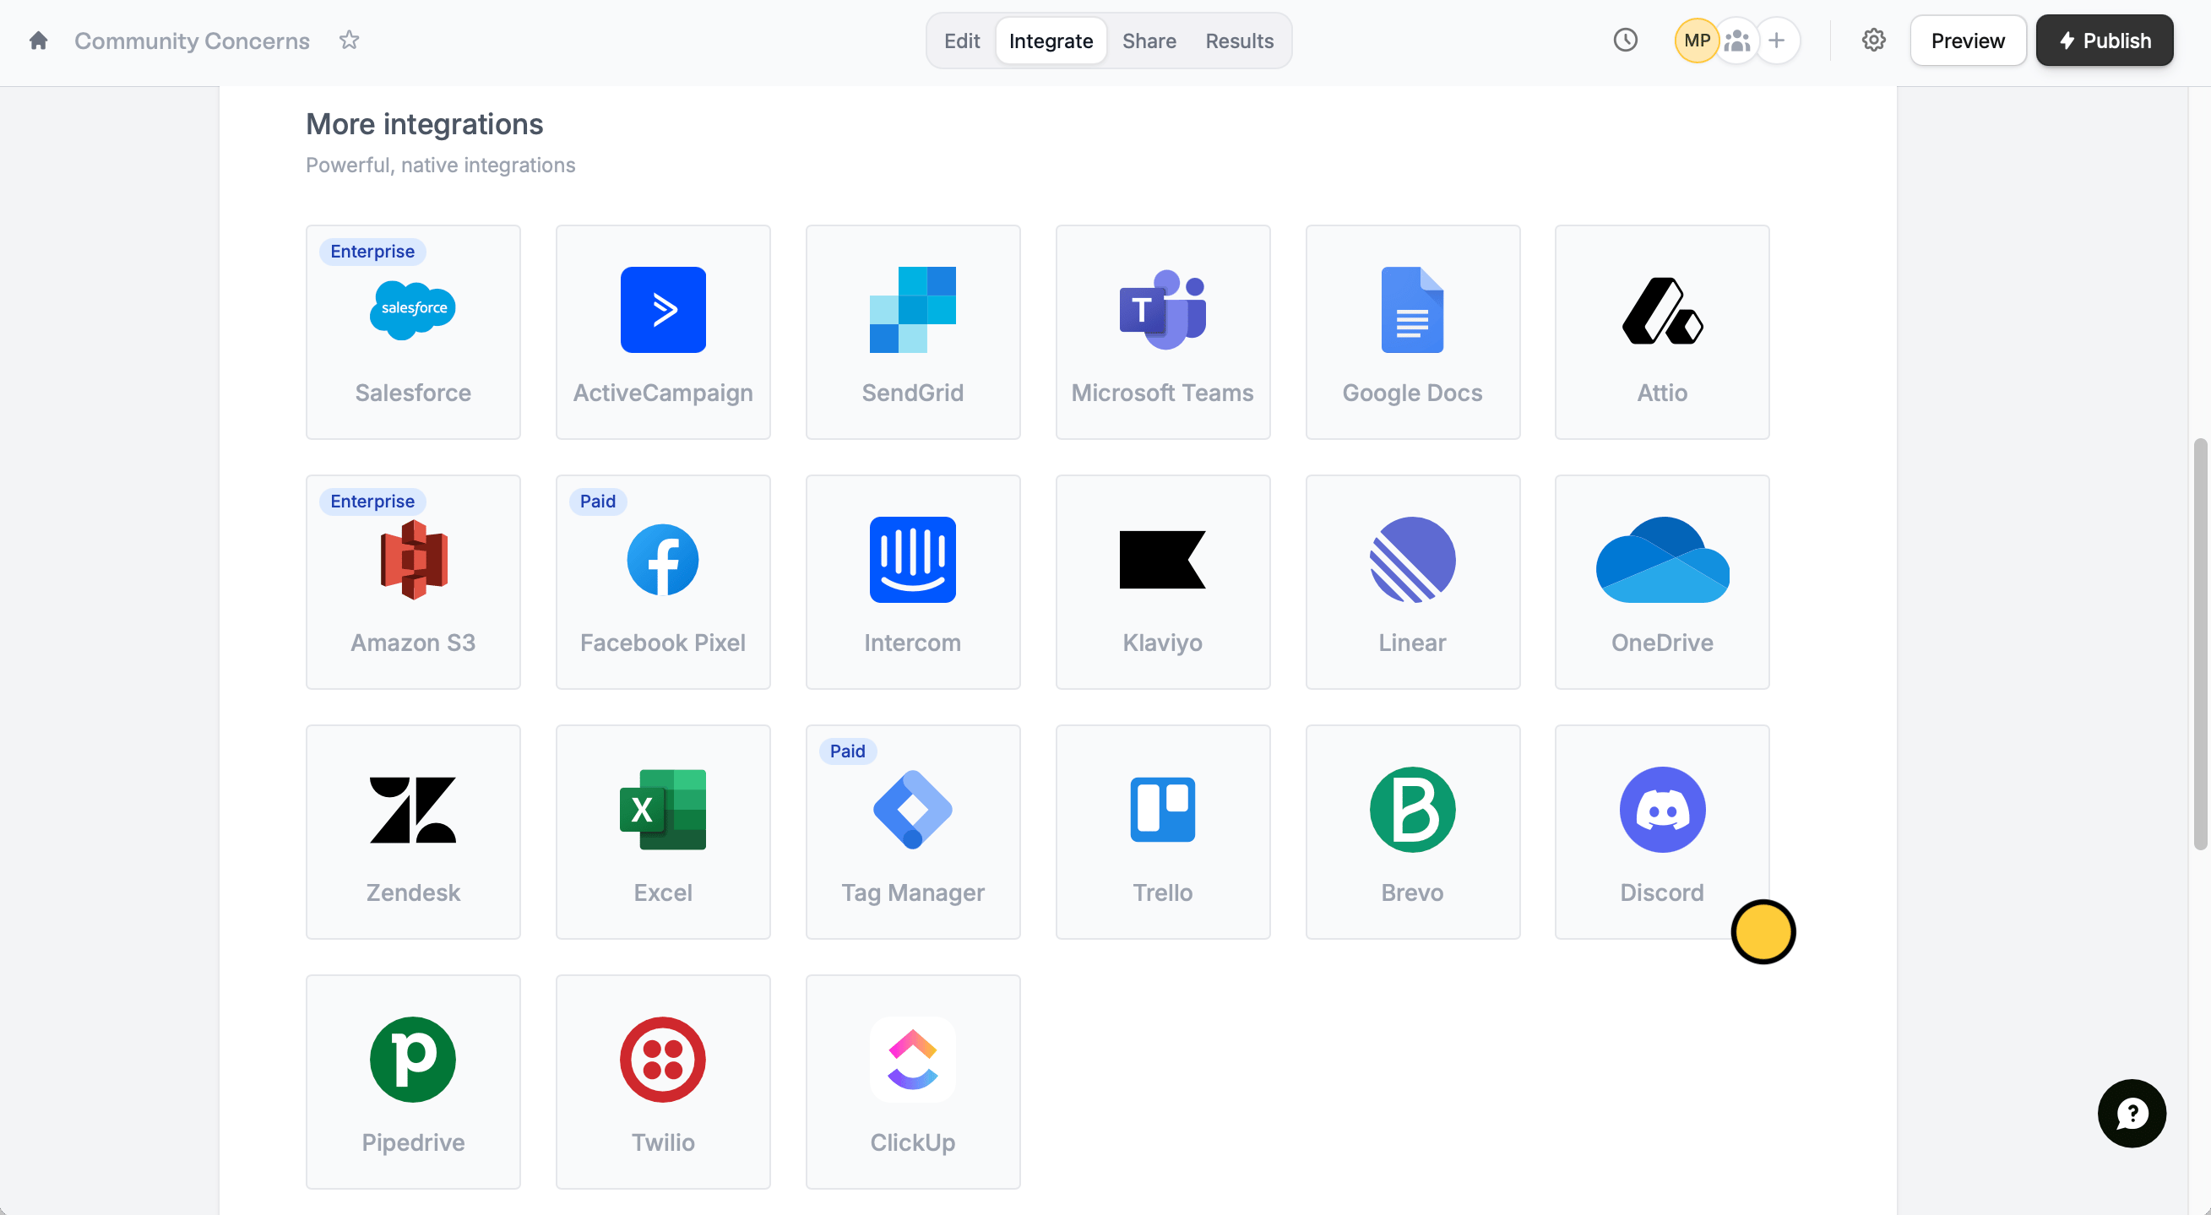Image resolution: width=2211 pixels, height=1215 pixels.
Task: Switch to the Share tab
Action: 1149,41
